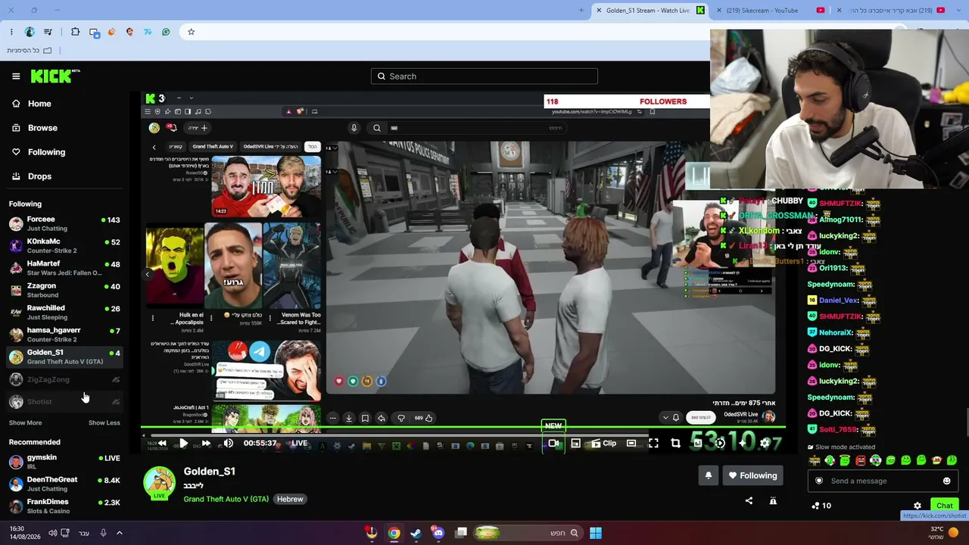Report the stream with the flag icon
This screenshot has width=969, height=545.
tap(773, 500)
